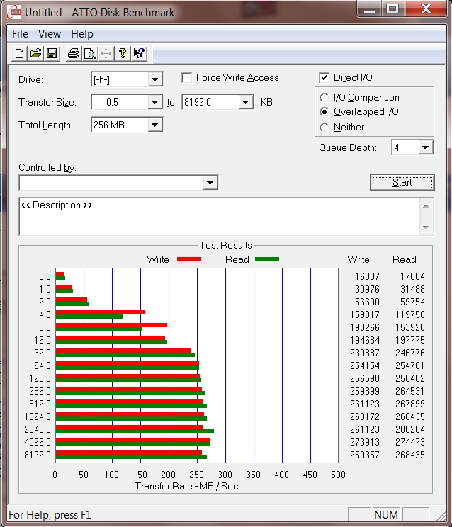The height and width of the screenshot is (527, 452).
Task: Click the 4096.0 transfer size row label
Action: click(38, 442)
